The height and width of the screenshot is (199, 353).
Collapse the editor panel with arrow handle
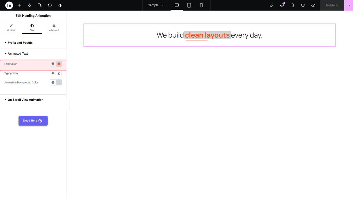[68, 105]
